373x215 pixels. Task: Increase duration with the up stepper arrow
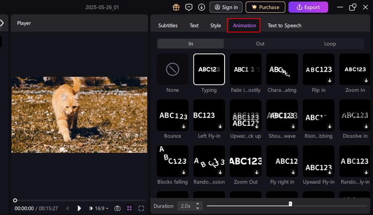click(197, 204)
